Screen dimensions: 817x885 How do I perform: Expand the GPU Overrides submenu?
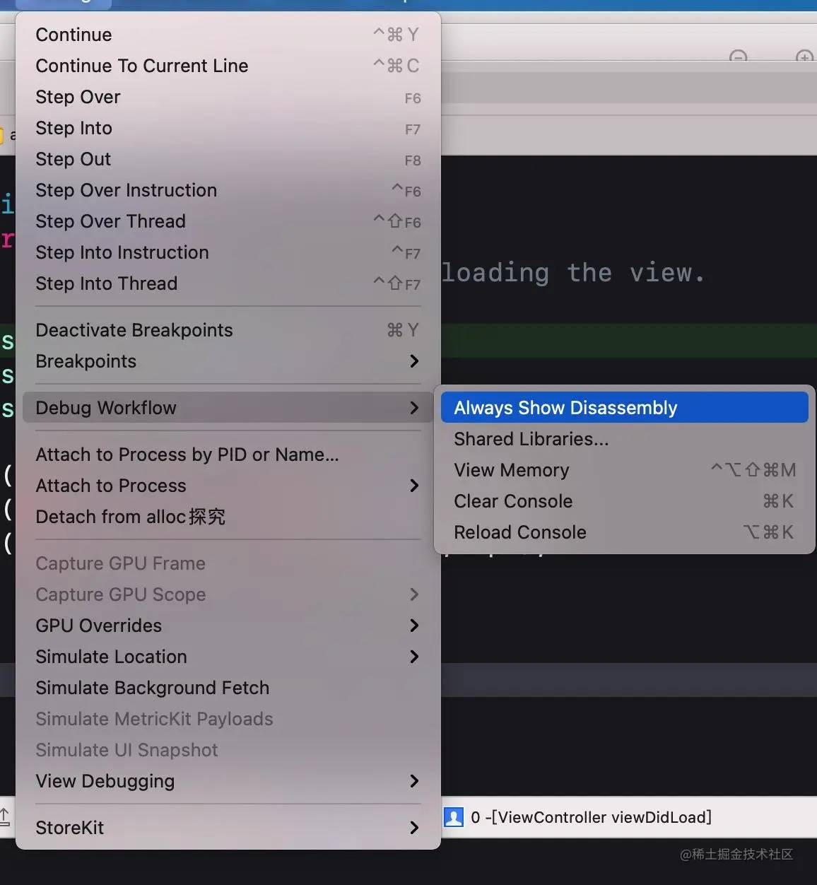(x=228, y=626)
